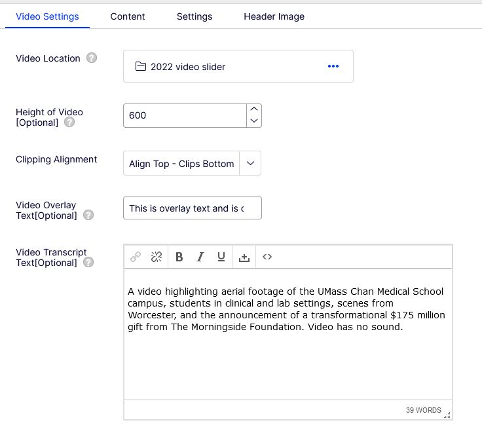Decrease video height with down arrow
The width and height of the screenshot is (482, 431).
tap(254, 121)
